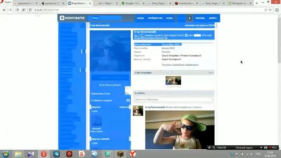Close the кот — Яндекс tab
The width and height of the screenshot is (281, 158).
[x=117, y=3]
